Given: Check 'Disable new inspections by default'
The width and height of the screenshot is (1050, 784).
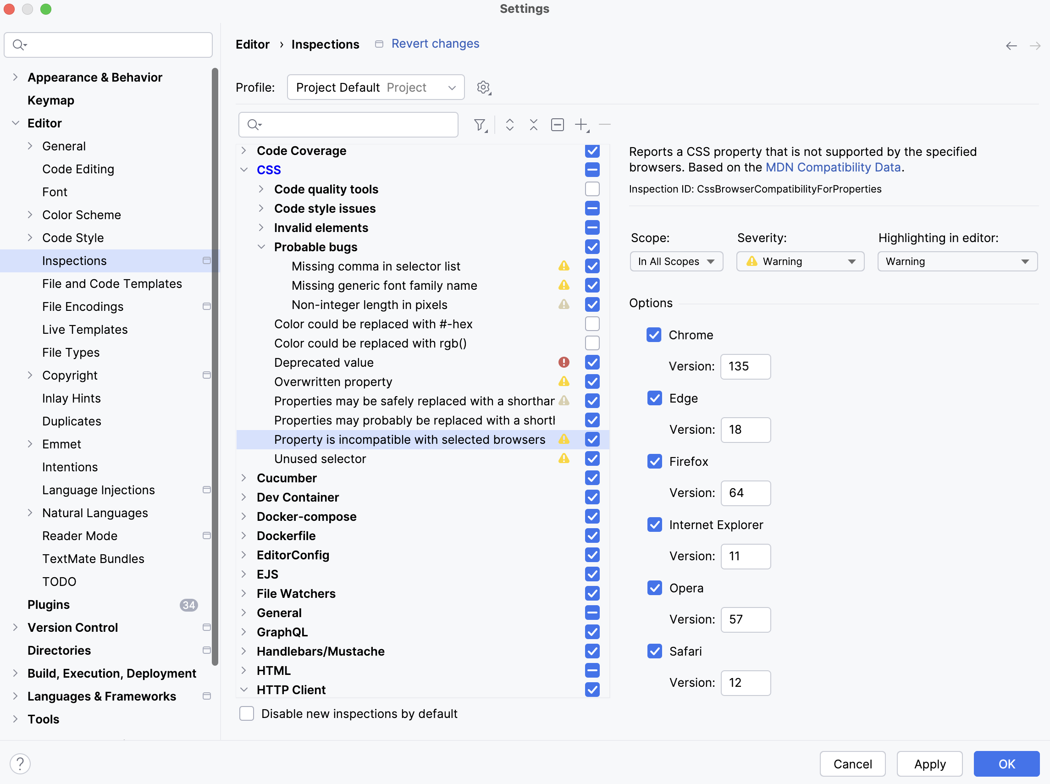Looking at the screenshot, I should coord(247,713).
